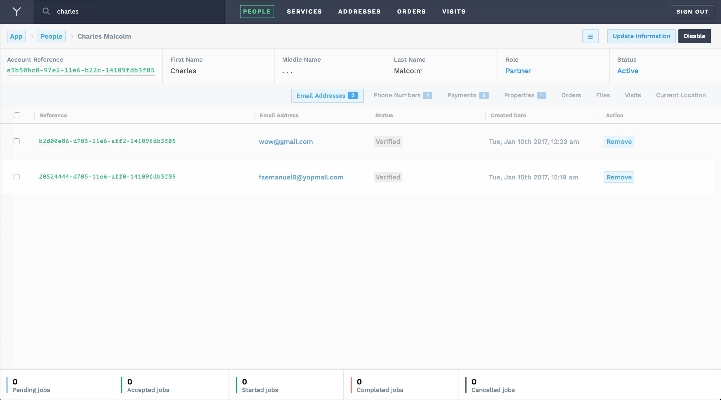
Task: Expand the Phone Numbers tab
Action: [x=402, y=95]
